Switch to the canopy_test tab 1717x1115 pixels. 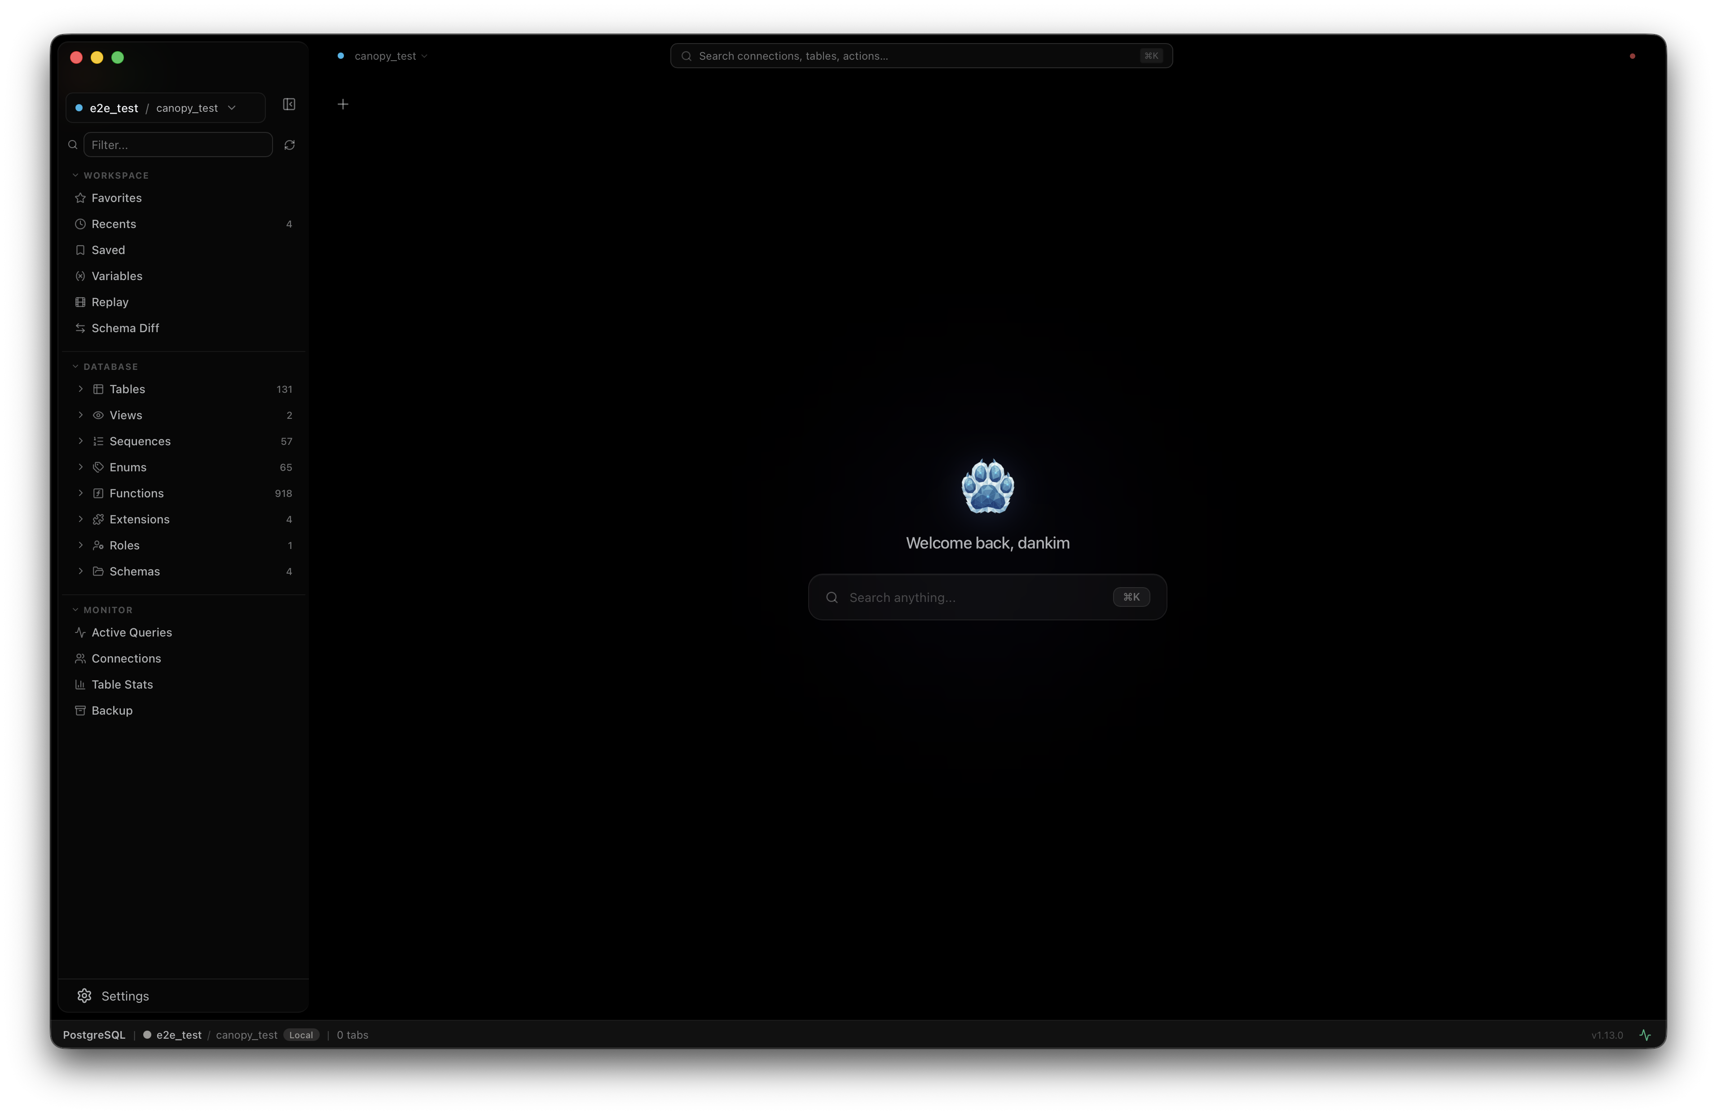click(x=385, y=56)
